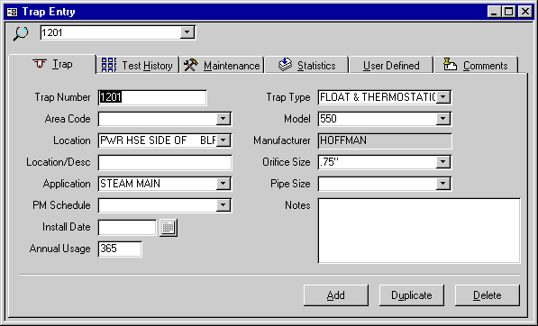The image size is (538, 326).
Task: Switch to the User Defined tab
Action: click(x=391, y=65)
